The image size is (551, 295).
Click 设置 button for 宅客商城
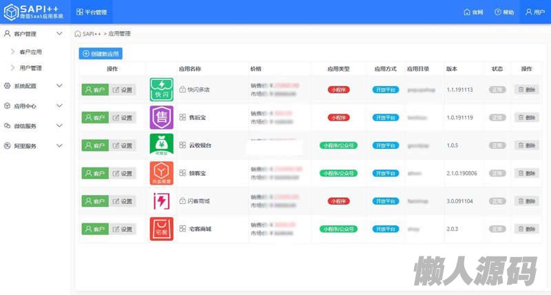123,229
